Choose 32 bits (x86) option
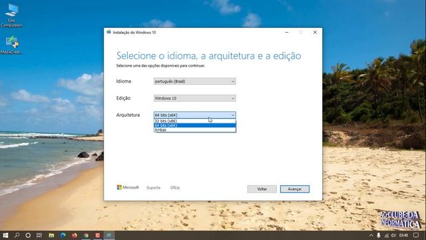The height and width of the screenshot is (240, 426). tap(195, 121)
